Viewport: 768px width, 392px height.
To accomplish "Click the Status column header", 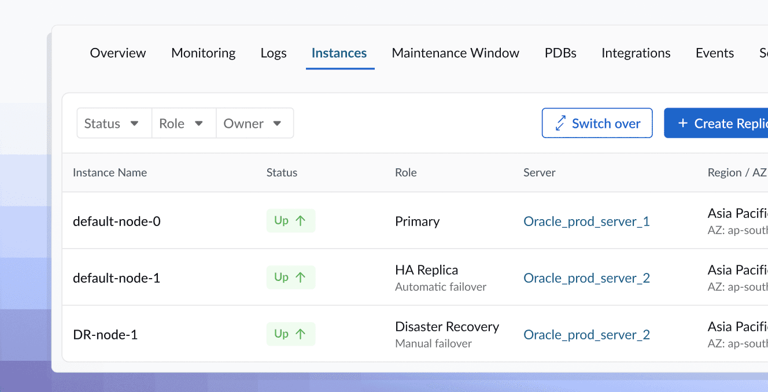I will click(282, 172).
